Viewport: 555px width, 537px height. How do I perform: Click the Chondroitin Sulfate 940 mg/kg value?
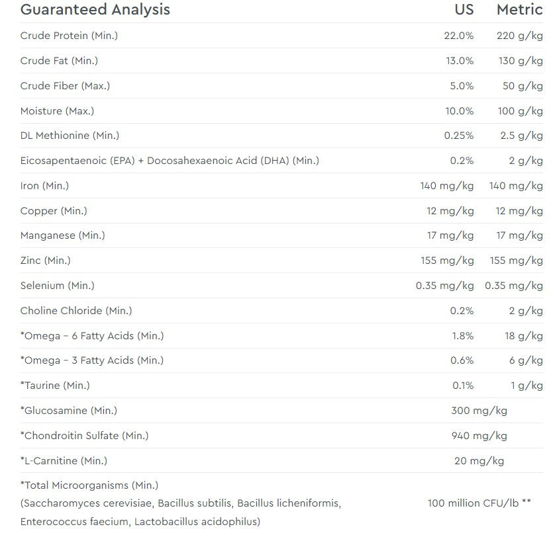(479, 436)
